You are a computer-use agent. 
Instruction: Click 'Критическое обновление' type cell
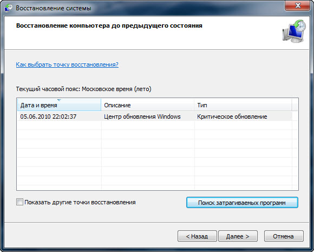coord(232,117)
